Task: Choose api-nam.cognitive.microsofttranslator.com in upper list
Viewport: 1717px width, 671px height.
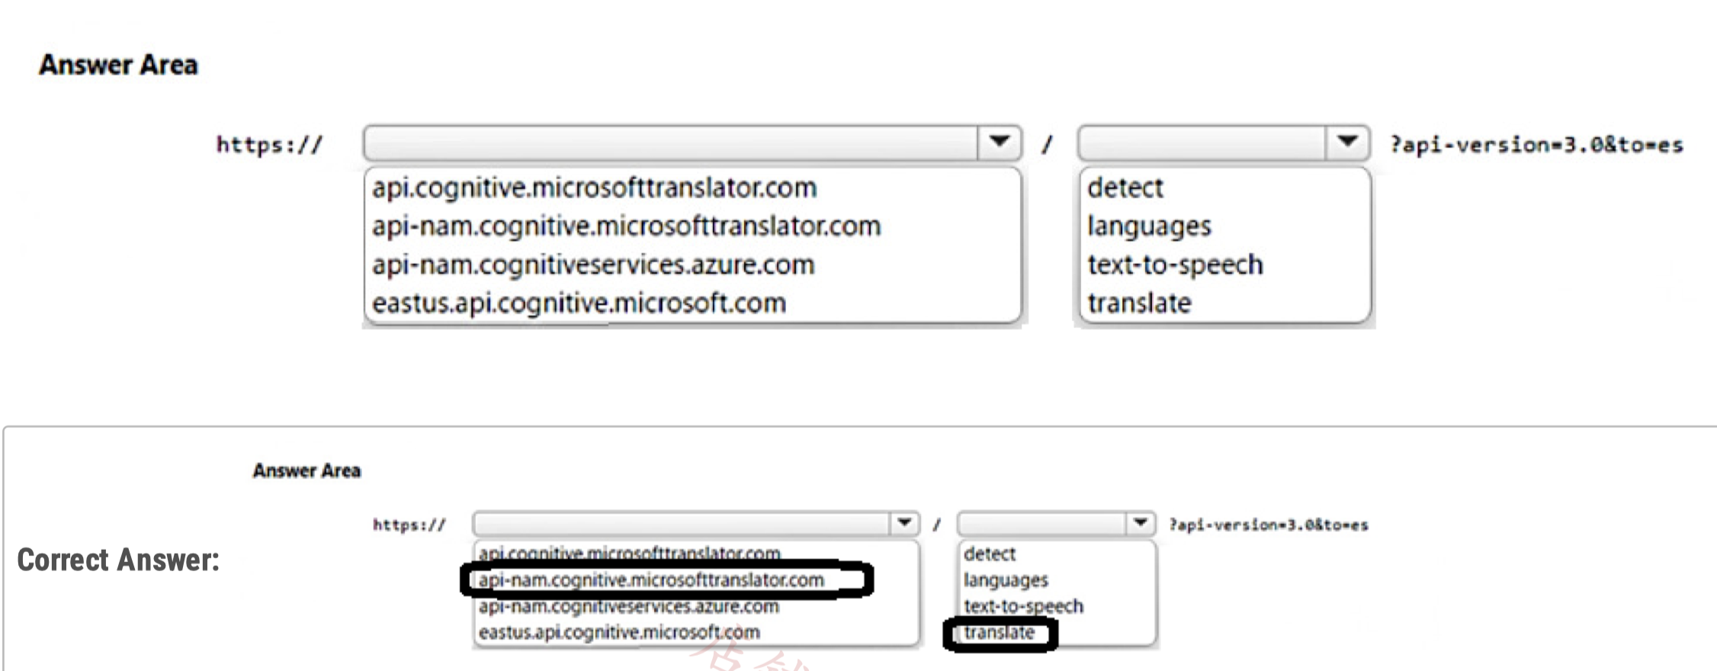Action: (627, 226)
